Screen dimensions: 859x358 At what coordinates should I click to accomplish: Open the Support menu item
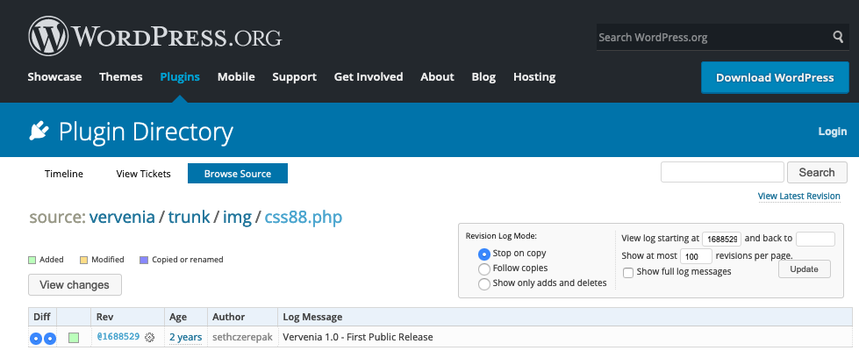click(294, 76)
